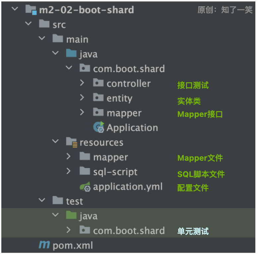This screenshot has width=258, height=254.
Task: Click the controller package icon
Action: coord(98,83)
